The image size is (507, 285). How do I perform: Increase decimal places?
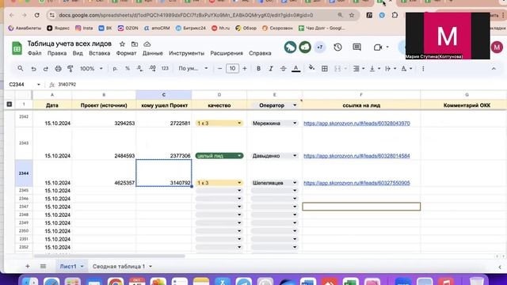point(152,69)
